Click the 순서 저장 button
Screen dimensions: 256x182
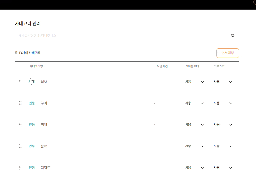[x=228, y=53]
